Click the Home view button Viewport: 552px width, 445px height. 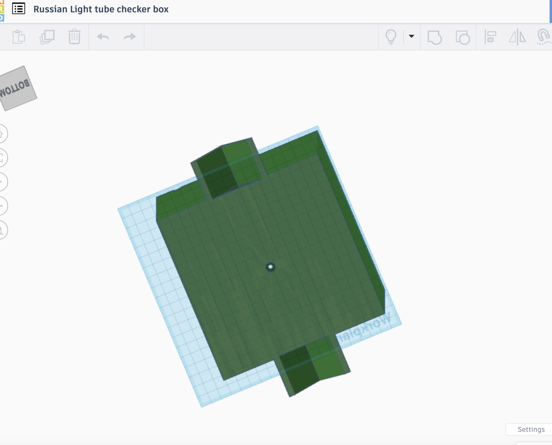tap(2, 134)
